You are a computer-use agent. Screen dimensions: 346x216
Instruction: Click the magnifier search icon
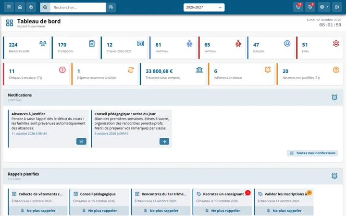(45, 7)
